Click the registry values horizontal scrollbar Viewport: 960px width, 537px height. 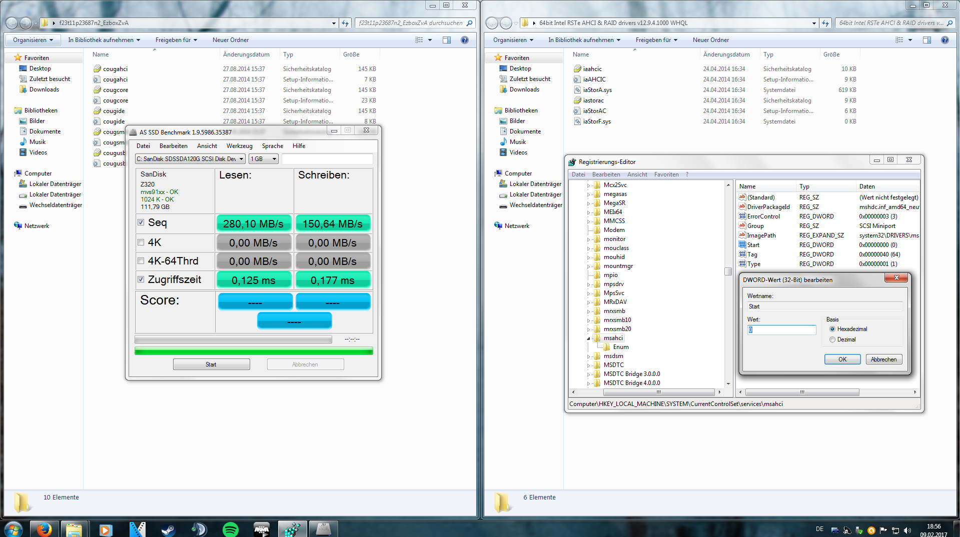(802, 392)
